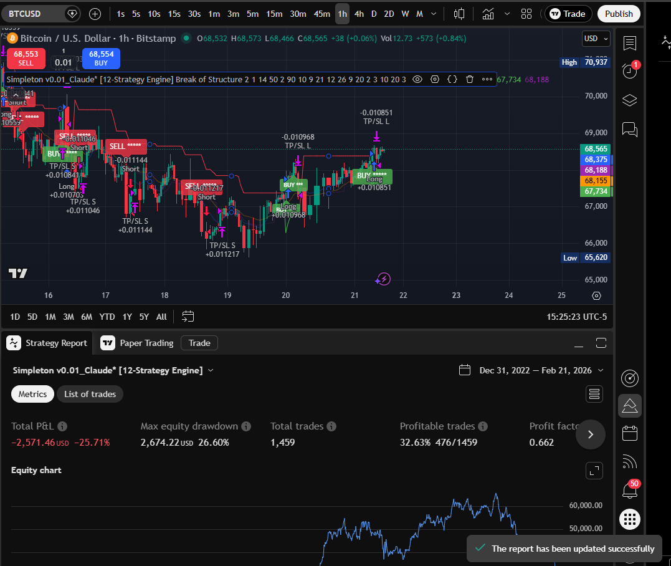Open the Strategy Tester sidebar icon
This screenshot has width=671, height=566.
point(629,405)
